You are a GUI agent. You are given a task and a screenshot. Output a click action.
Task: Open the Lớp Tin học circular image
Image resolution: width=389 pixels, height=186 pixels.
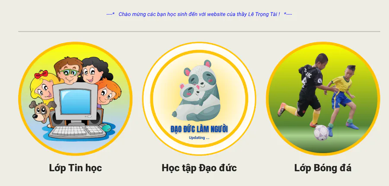click(x=75, y=98)
